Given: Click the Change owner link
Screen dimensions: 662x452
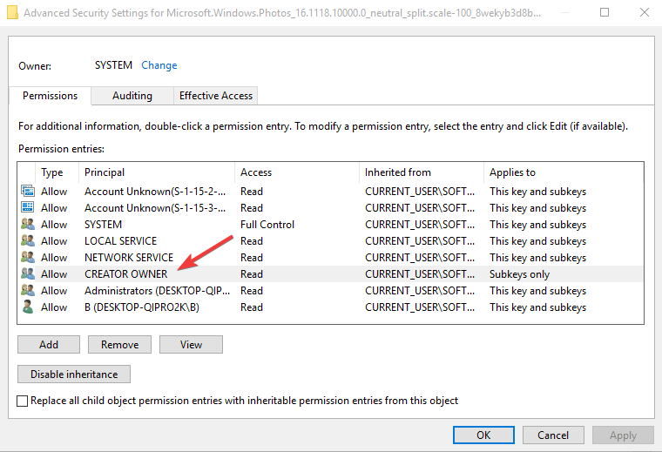Looking at the screenshot, I should point(159,65).
